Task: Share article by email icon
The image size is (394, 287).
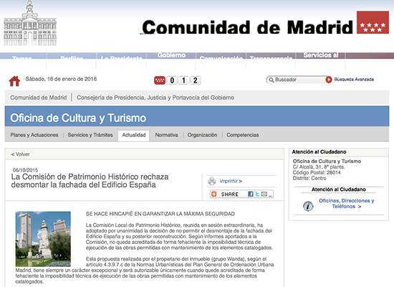Action: pos(264,194)
